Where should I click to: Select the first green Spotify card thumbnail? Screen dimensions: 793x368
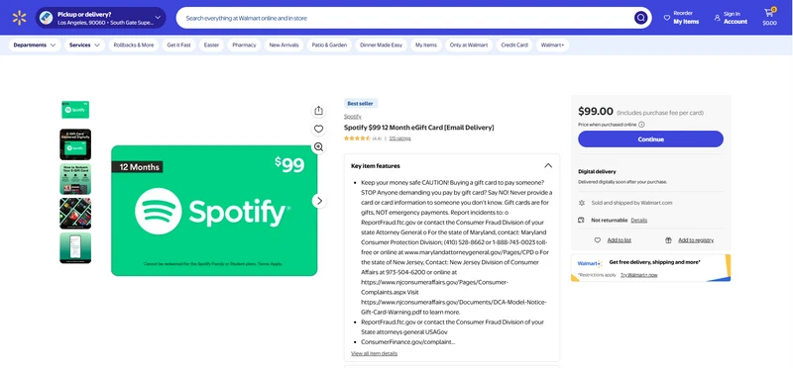tap(75, 110)
